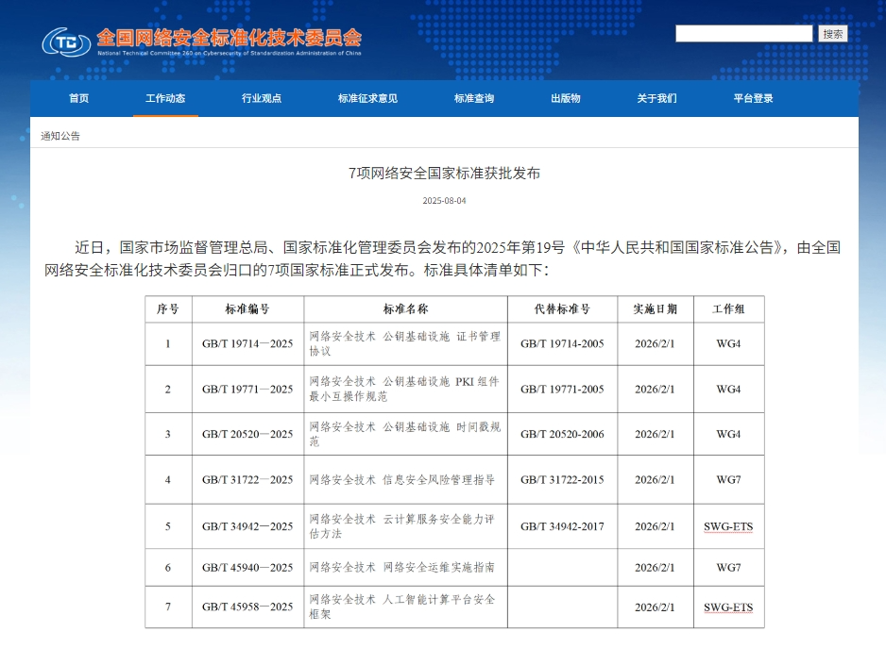This screenshot has width=886, height=665.
Task: Click the replaced standard GB/T 31722-2015 cell
Action: (562, 480)
